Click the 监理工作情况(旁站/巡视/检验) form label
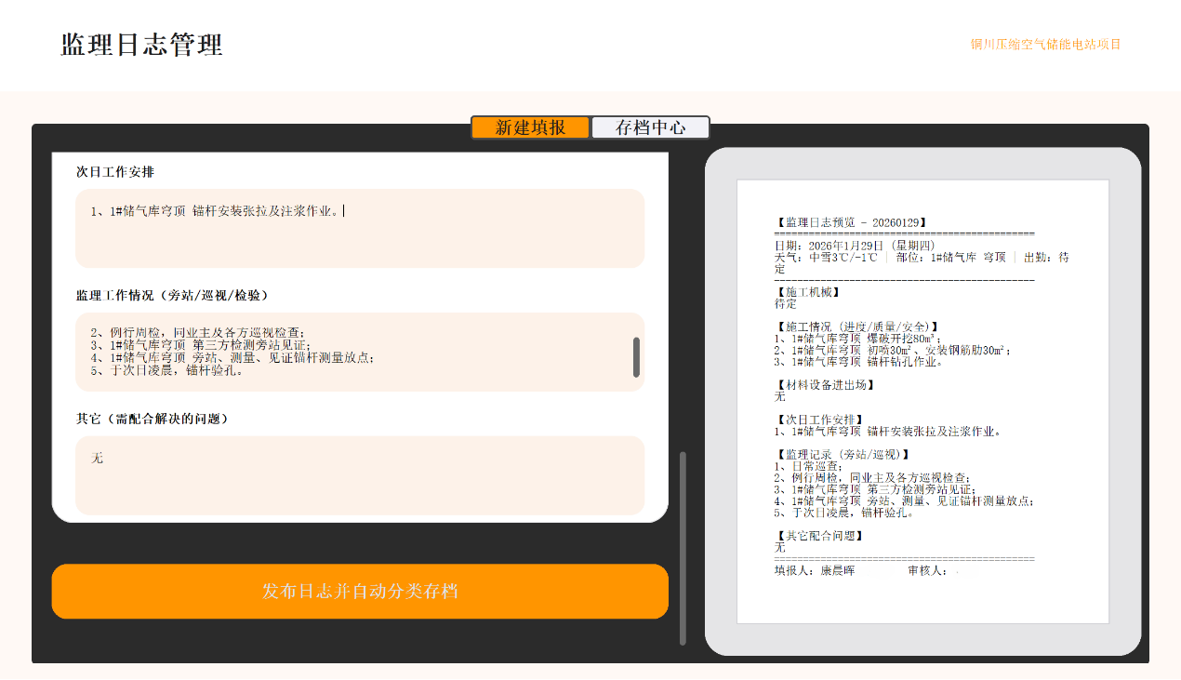1181x680 pixels. (172, 296)
